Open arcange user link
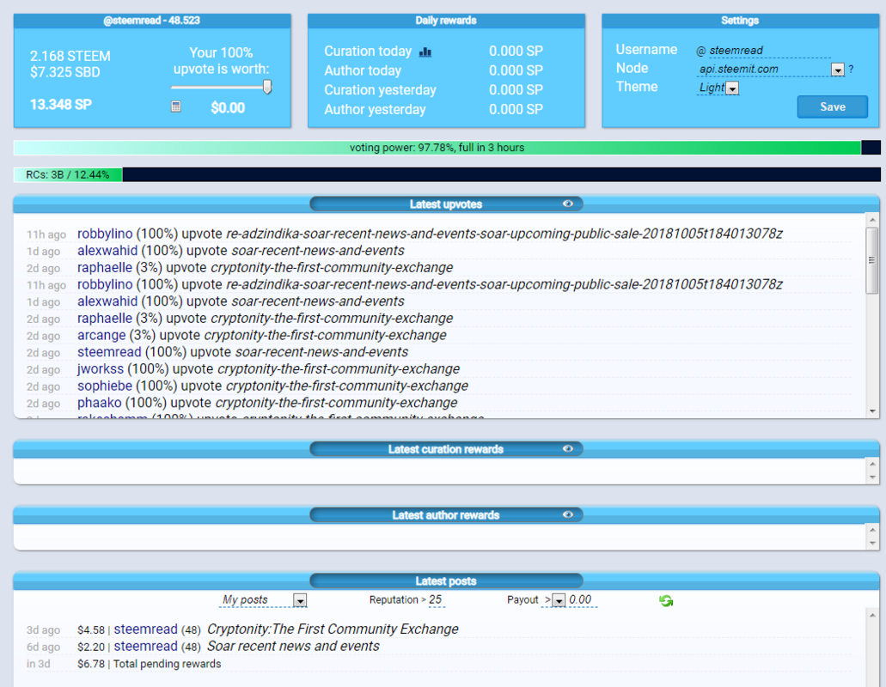Image resolution: width=886 pixels, height=687 pixels. [101, 335]
